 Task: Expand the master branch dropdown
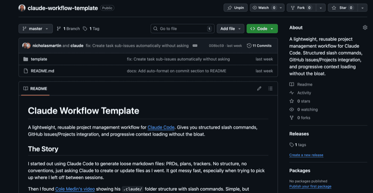coord(35,29)
